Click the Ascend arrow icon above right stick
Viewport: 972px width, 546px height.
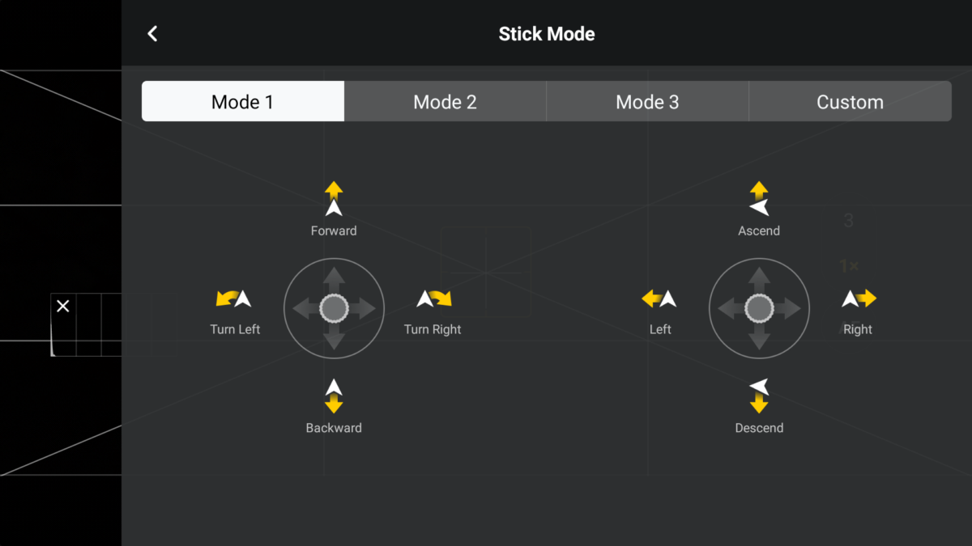pos(759,199)
